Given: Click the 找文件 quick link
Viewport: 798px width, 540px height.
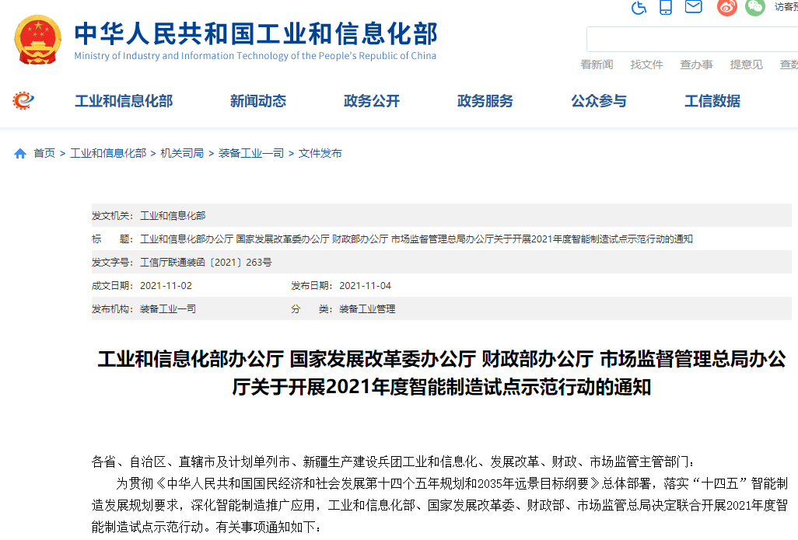Looking at the screenshot, I should pyautogui.click(x=646, y=64).
